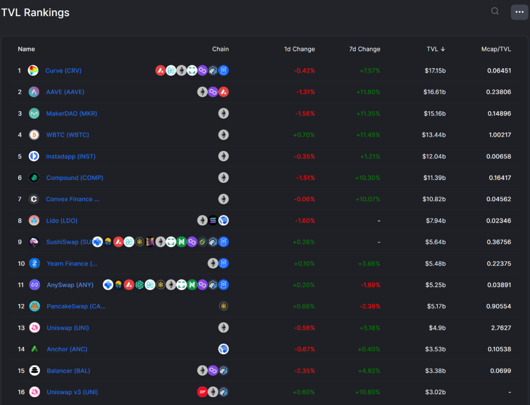Click the Polygon chain icon in AAVE row

pos(213,92)
